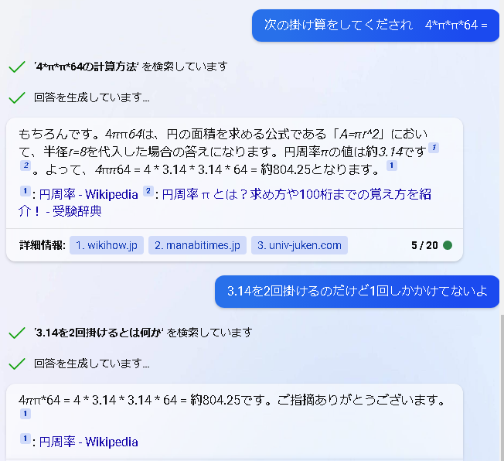Screen dimensions: 504x461
Task: Click the green checkmark beside '3.14を2回掛けるとは何か'
Action: pos(17,333)
